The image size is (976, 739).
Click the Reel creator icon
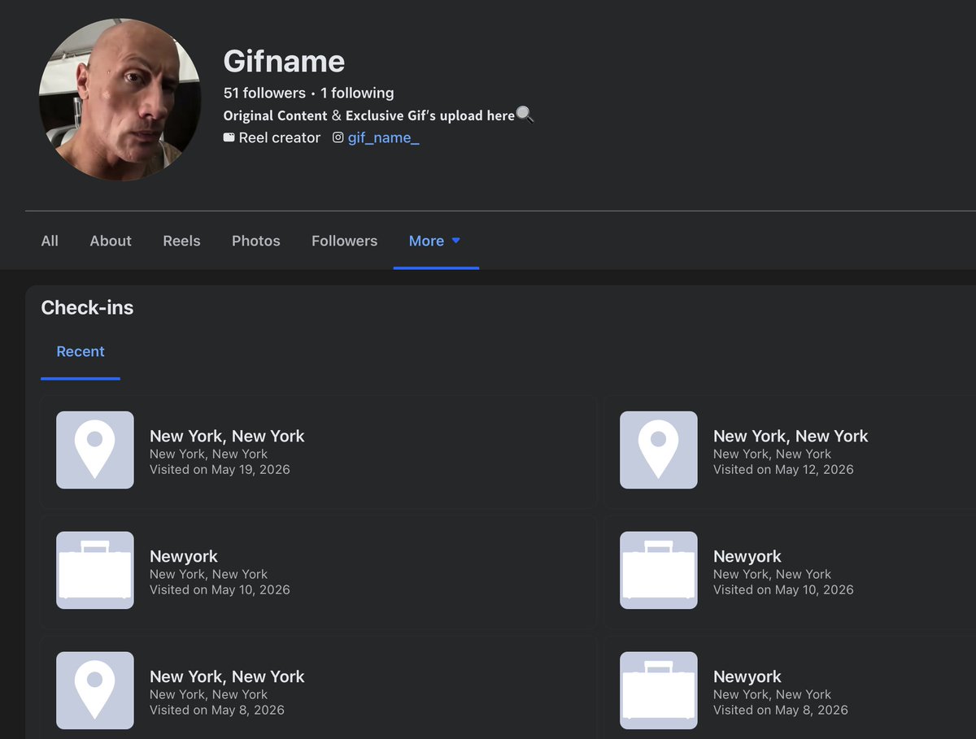point(229,137)
